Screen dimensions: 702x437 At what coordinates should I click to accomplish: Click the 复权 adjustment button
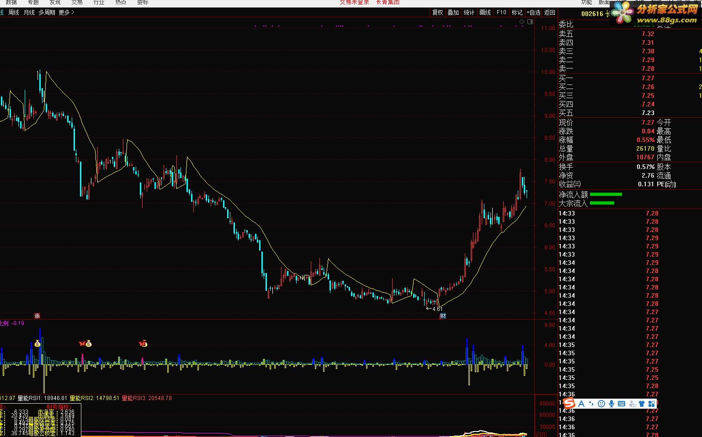tap(438, 12)
